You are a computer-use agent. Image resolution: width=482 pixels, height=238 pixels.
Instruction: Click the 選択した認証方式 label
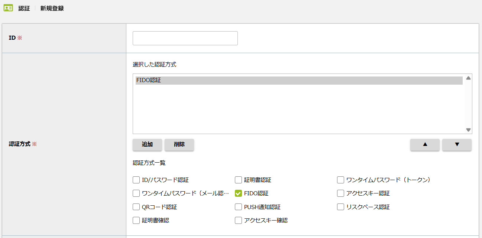pyautogui.click(x=154, y=65)
